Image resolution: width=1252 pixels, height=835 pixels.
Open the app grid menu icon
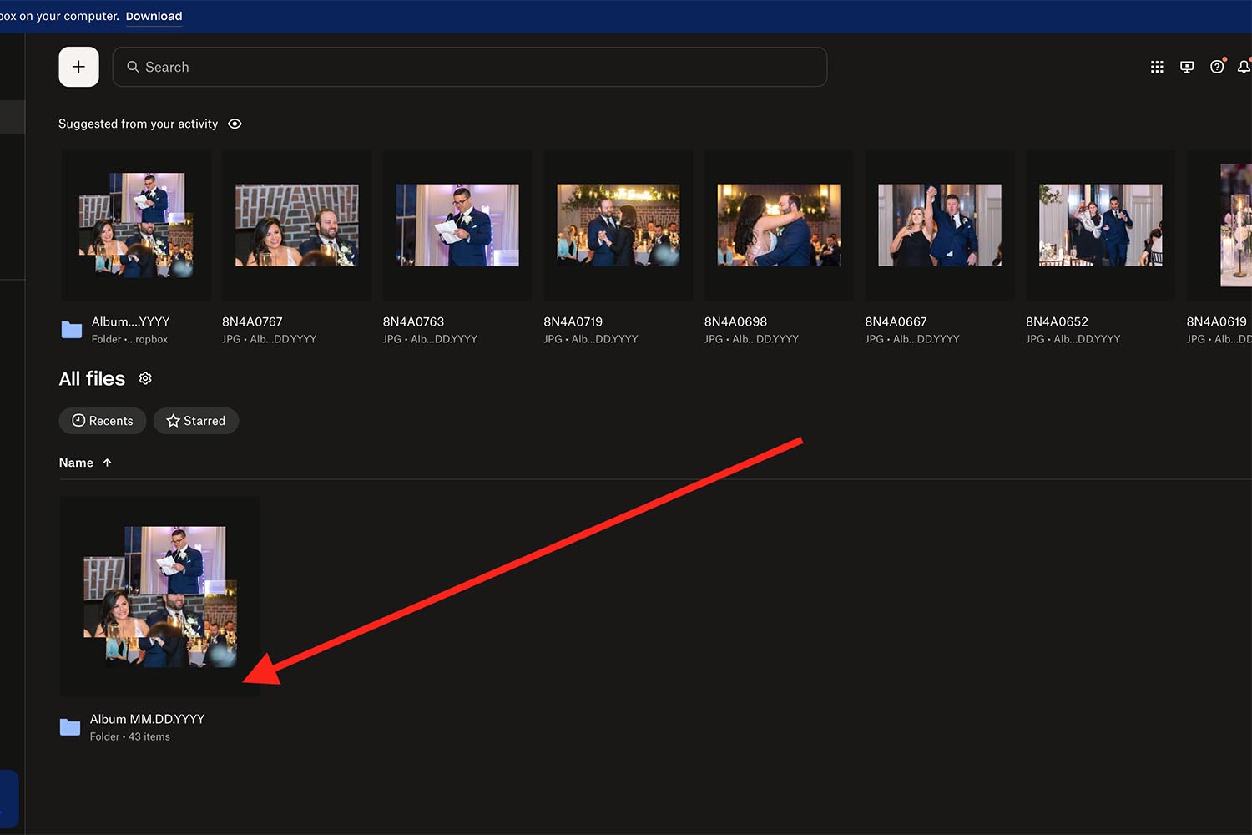[1157, 67]
